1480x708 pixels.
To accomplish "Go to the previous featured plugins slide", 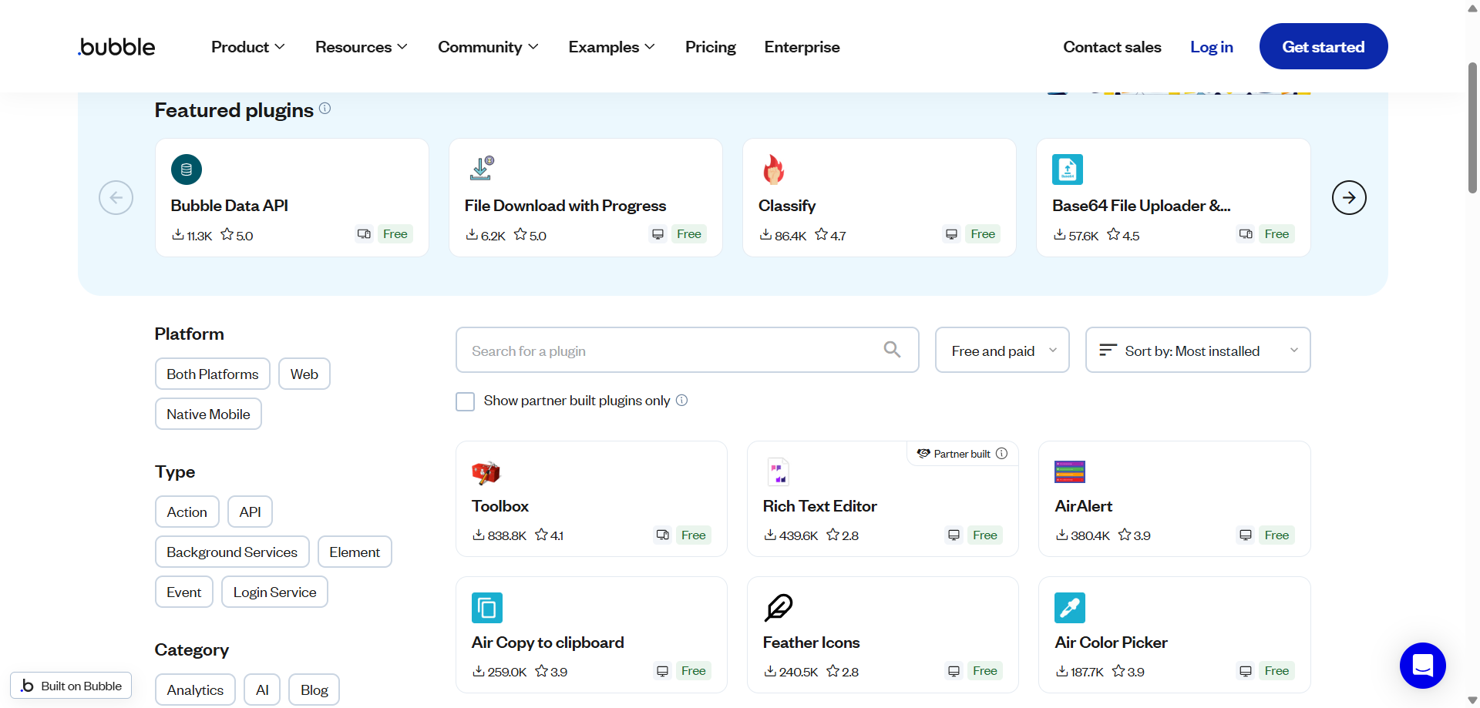I will 116,198.
